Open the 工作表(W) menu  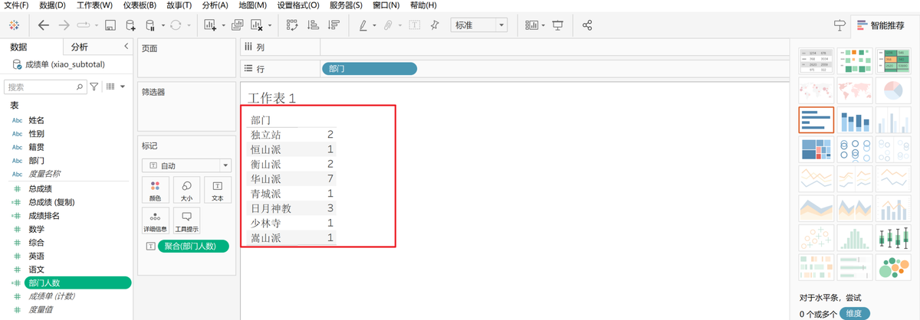click(x=94, y=5)
